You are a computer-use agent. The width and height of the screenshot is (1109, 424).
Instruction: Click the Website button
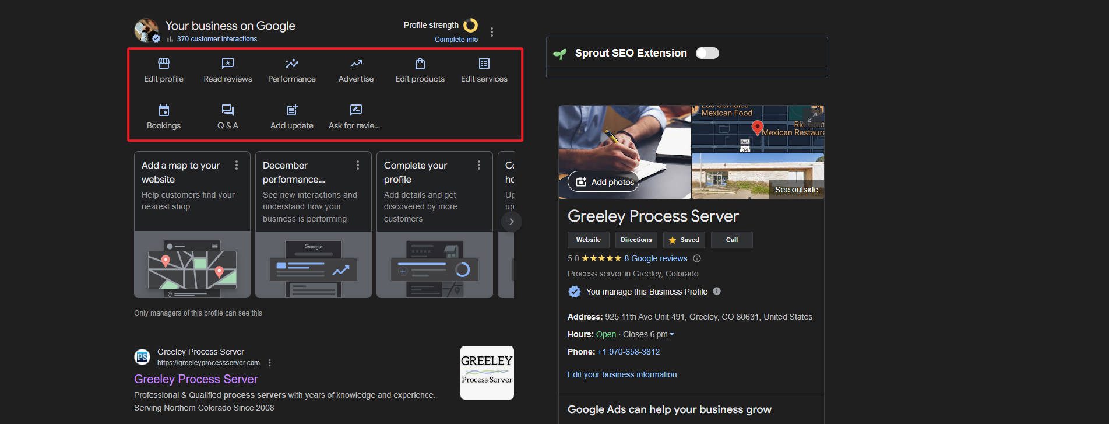[588, 240]
